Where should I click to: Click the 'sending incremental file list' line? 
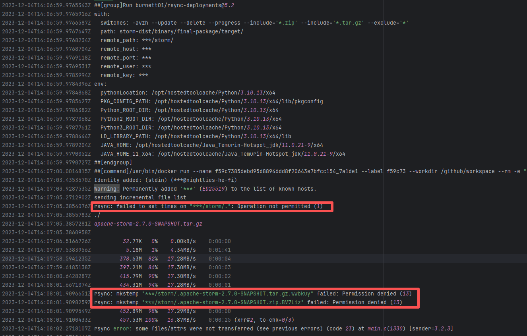(x=140, y=197)
